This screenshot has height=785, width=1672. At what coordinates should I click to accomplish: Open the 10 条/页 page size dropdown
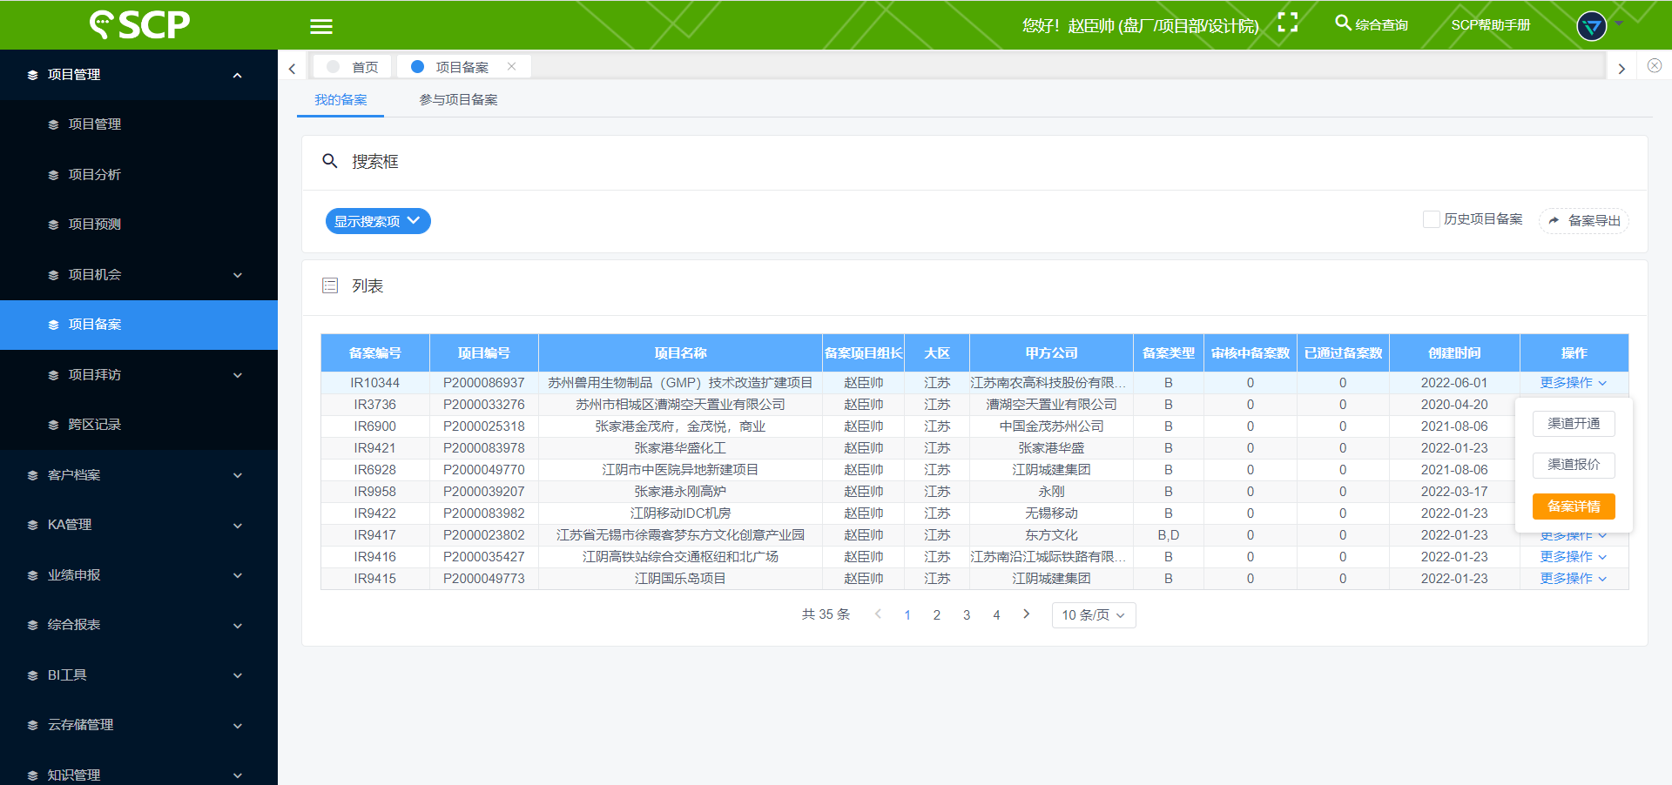click(x=1094, y=615)
